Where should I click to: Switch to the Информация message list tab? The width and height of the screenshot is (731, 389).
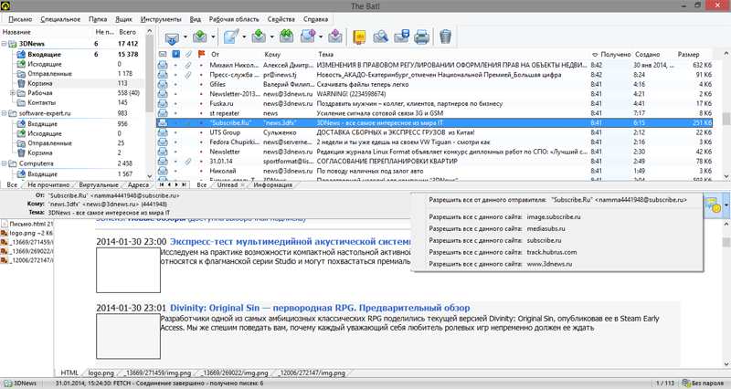[x=272, y=185]
